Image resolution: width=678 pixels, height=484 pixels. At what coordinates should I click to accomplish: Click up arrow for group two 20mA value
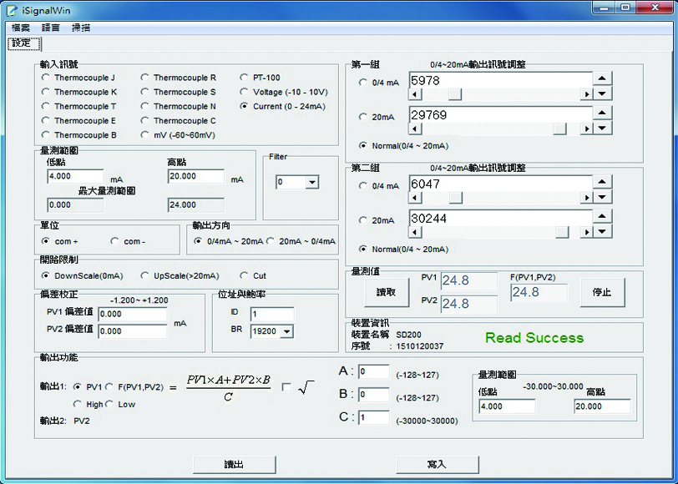click(x=602, y=216)
